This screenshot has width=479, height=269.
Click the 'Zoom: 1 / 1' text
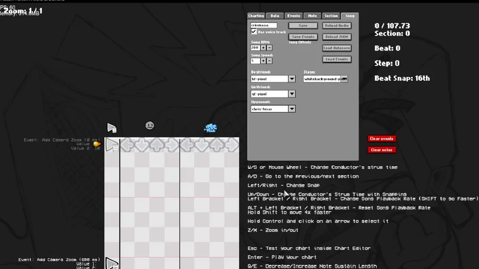23,11
